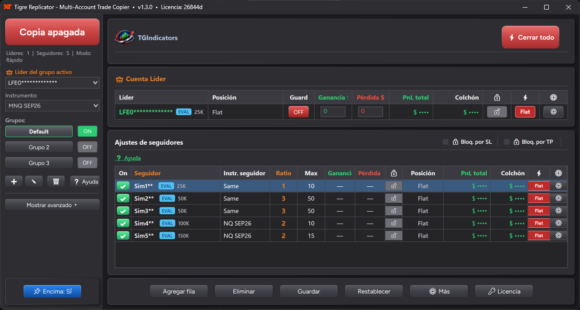Click Restablecer button
Screen dimensions: 580x310
(374, 291)
